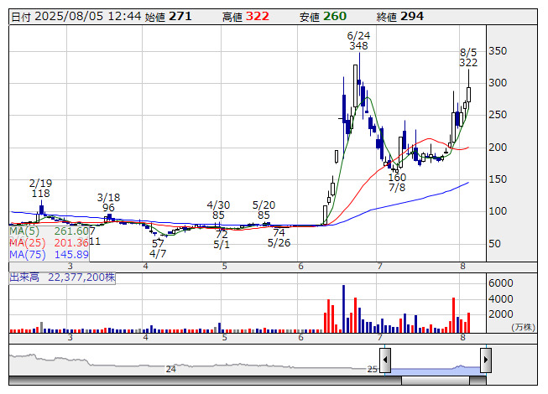Click the 始値 271 value in header

tap(191, 17)
